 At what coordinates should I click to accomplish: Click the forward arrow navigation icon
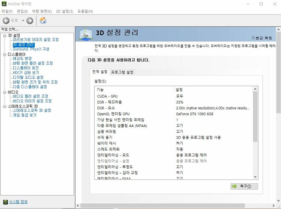tap(30, 21)
